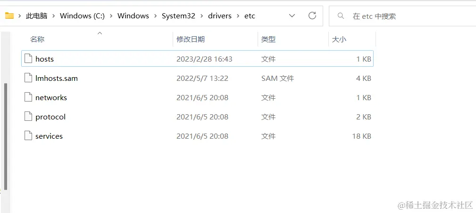Click the etc breadcrumb segment

click(250, 16)
